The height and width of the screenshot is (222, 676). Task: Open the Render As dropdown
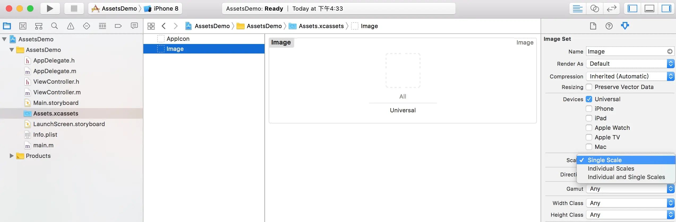tap(630, 64)
